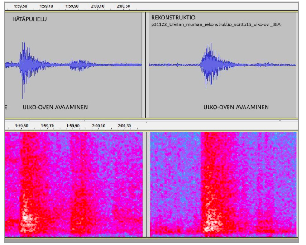Click the 2:00,10 mark on the waveform ruler
306x245 pixels.
(x=98, y=6)
